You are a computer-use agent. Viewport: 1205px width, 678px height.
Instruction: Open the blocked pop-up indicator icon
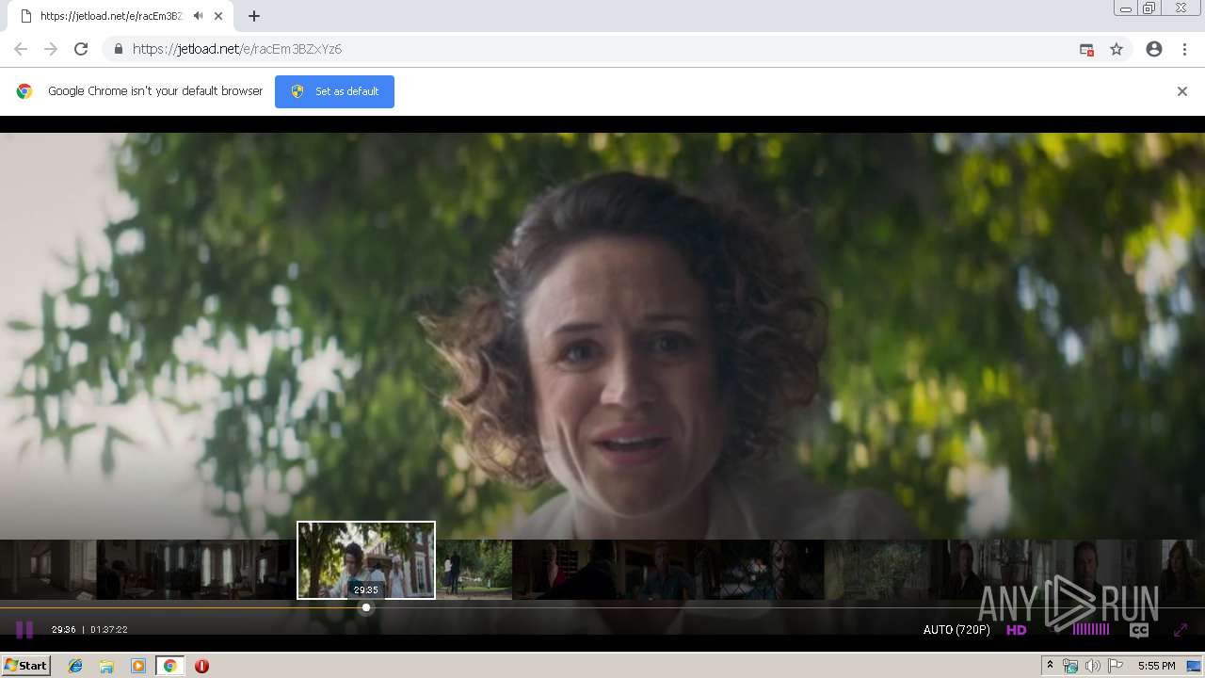coord(1086,49)
